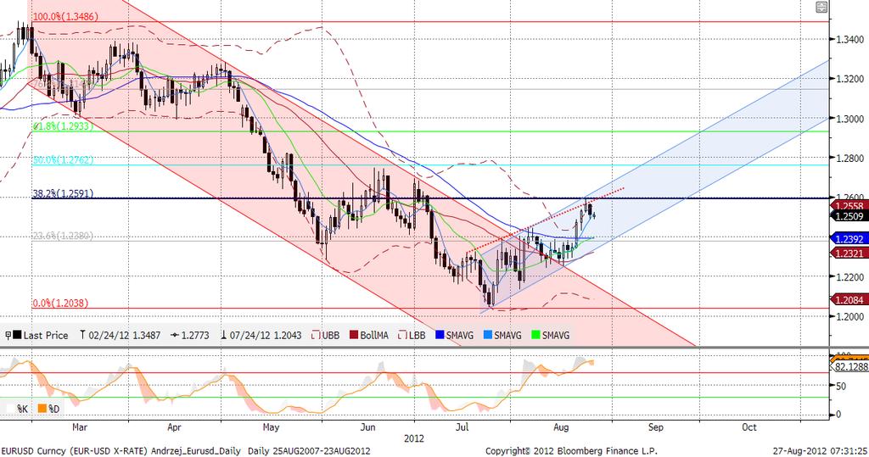
Task: Click the Sep label on time axis
Action: (x=656, y=427)
